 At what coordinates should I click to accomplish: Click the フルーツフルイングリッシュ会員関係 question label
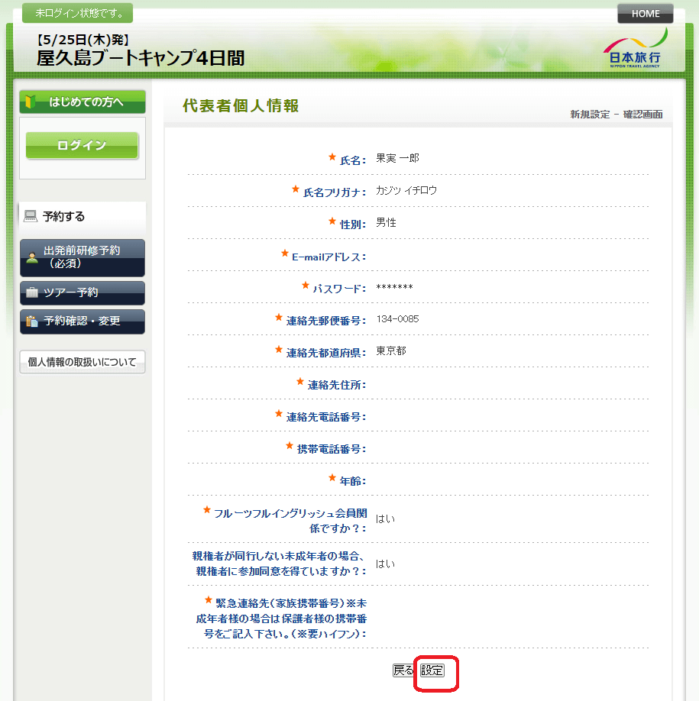290,521
